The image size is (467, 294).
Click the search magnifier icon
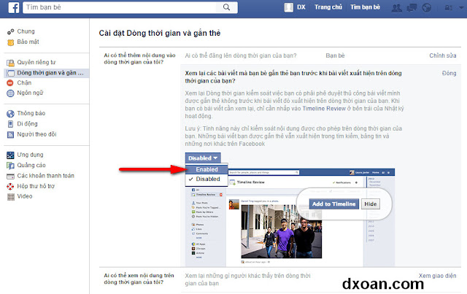pos(226,7)
